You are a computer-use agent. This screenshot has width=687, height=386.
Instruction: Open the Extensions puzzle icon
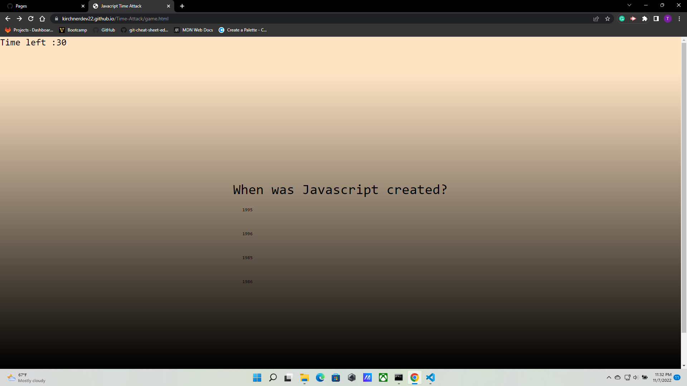click(645, 19)
